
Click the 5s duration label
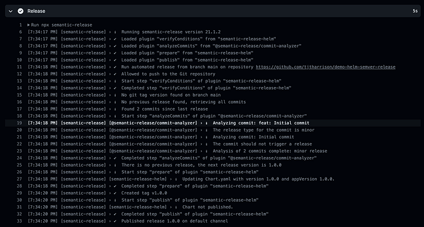(x=415, y=11)
